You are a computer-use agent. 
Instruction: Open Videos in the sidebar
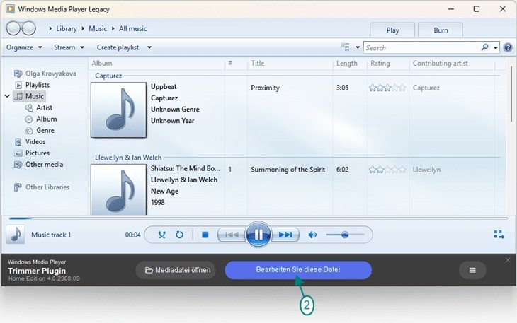pyautogui.click(x=30, y=142)
